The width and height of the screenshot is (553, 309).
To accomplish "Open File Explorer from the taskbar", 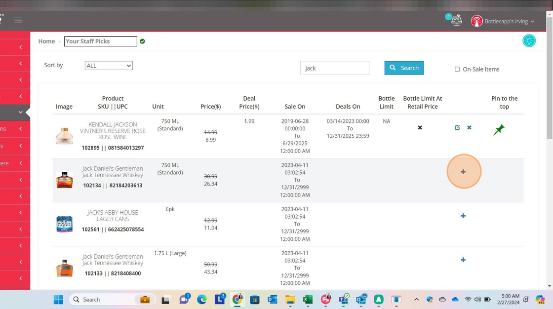I will coord(290,300).
